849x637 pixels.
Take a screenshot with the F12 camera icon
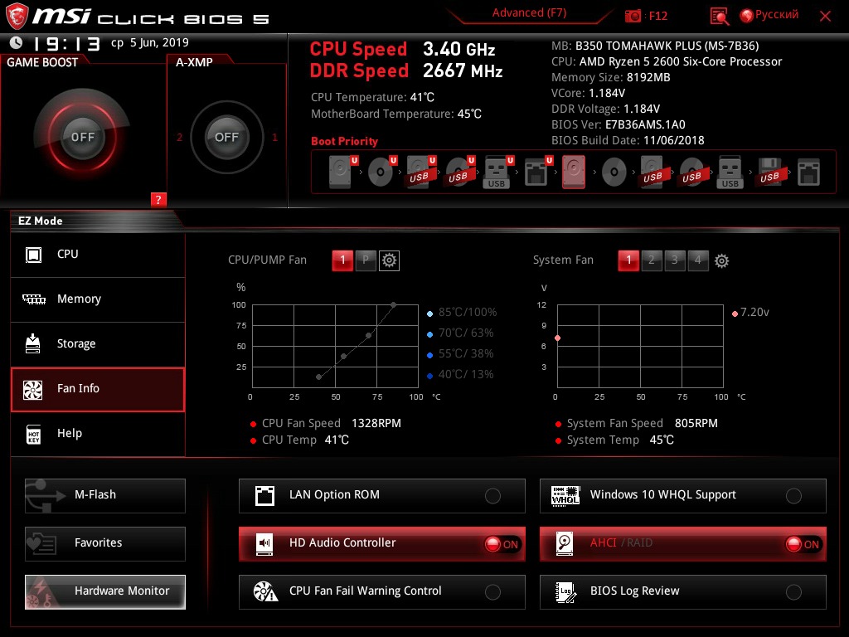pyautogui.click(x=633, y=17)
